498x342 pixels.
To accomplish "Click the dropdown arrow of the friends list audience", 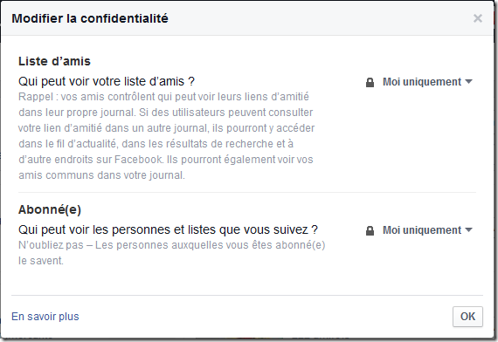I will point(468,82).
